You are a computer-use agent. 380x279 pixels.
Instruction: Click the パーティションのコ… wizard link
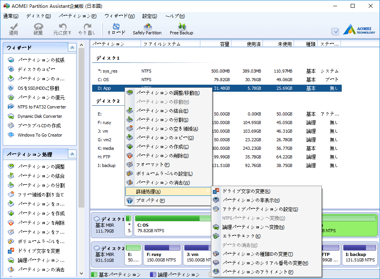[41, 79]
